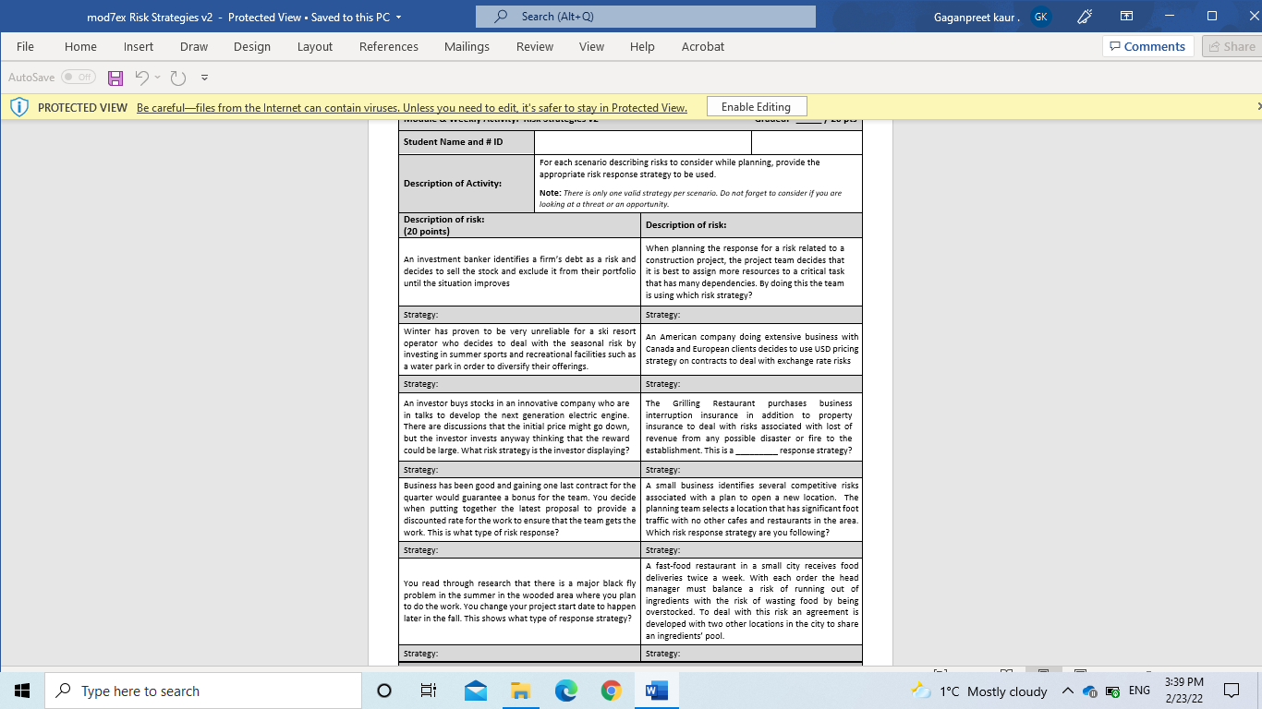
Task: Click the Protected View shield info icon
Action: point(19,105)
